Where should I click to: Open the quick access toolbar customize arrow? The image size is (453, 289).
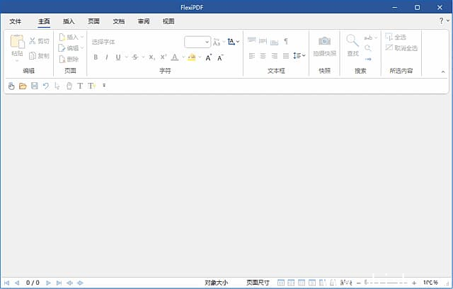point(104,86)
